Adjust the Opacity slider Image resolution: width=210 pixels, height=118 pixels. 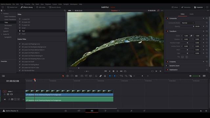187,27
